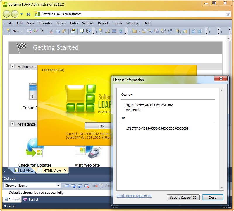Open the Server menu
Image resolution: width=234 pixels, height=211 pixels.
pyautogui.click(x=61, y=23)
